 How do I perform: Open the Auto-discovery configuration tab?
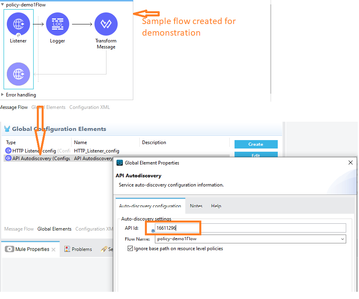[x=150, y=206]
